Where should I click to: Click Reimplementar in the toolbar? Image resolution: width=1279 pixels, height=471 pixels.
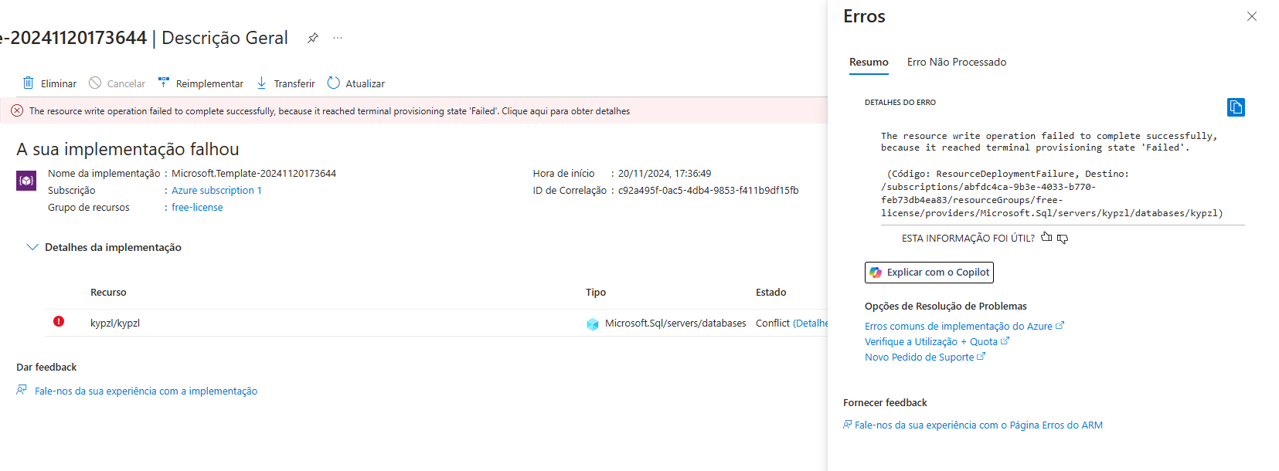(200, 83)
